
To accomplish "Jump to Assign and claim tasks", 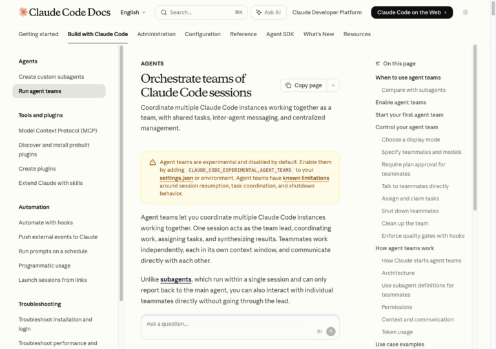I will click(x=410, y=198).
